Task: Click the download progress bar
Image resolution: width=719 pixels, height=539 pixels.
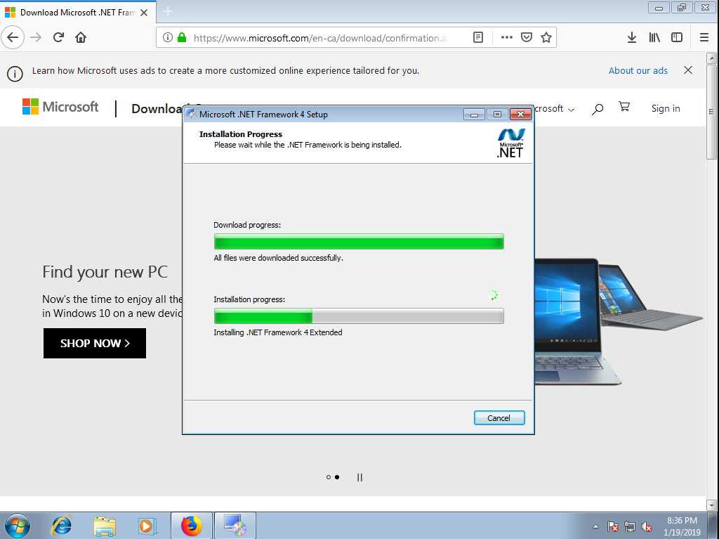Action: 359,242
